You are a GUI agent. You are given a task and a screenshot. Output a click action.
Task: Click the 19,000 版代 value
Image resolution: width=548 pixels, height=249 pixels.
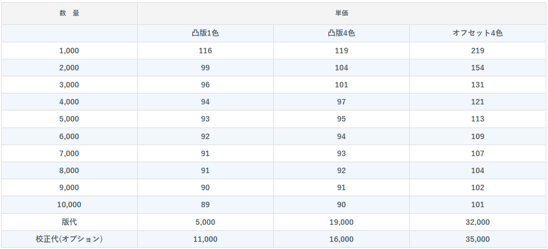pyautogui.click(x=341, y=222)
